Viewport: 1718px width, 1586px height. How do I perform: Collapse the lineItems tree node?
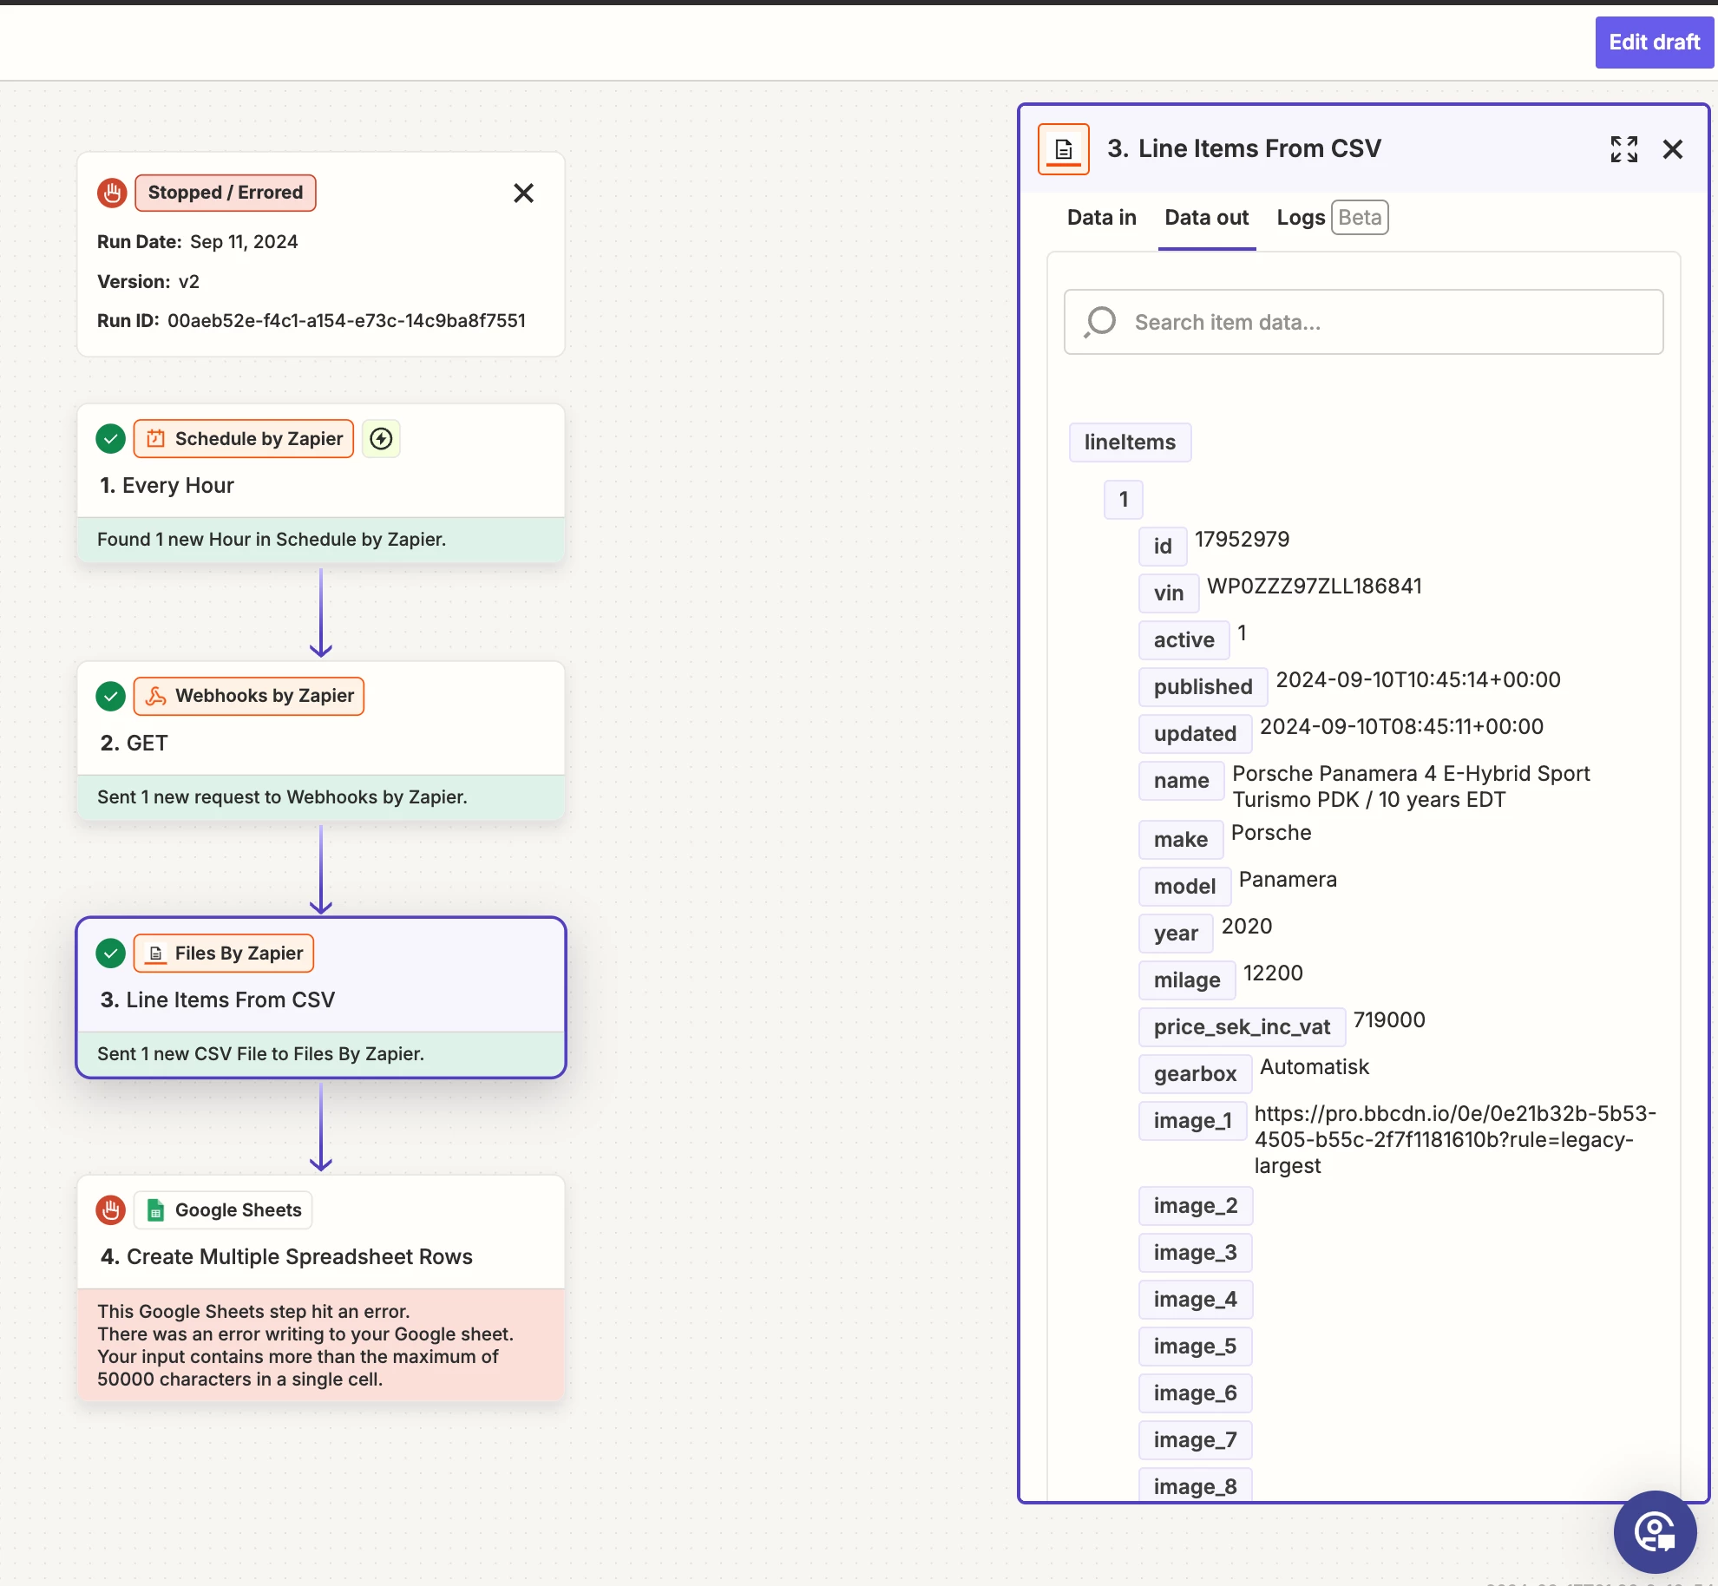coord(1130,442)
